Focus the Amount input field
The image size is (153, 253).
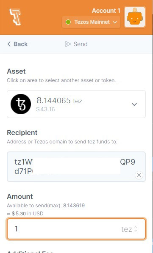click(76, 229)
